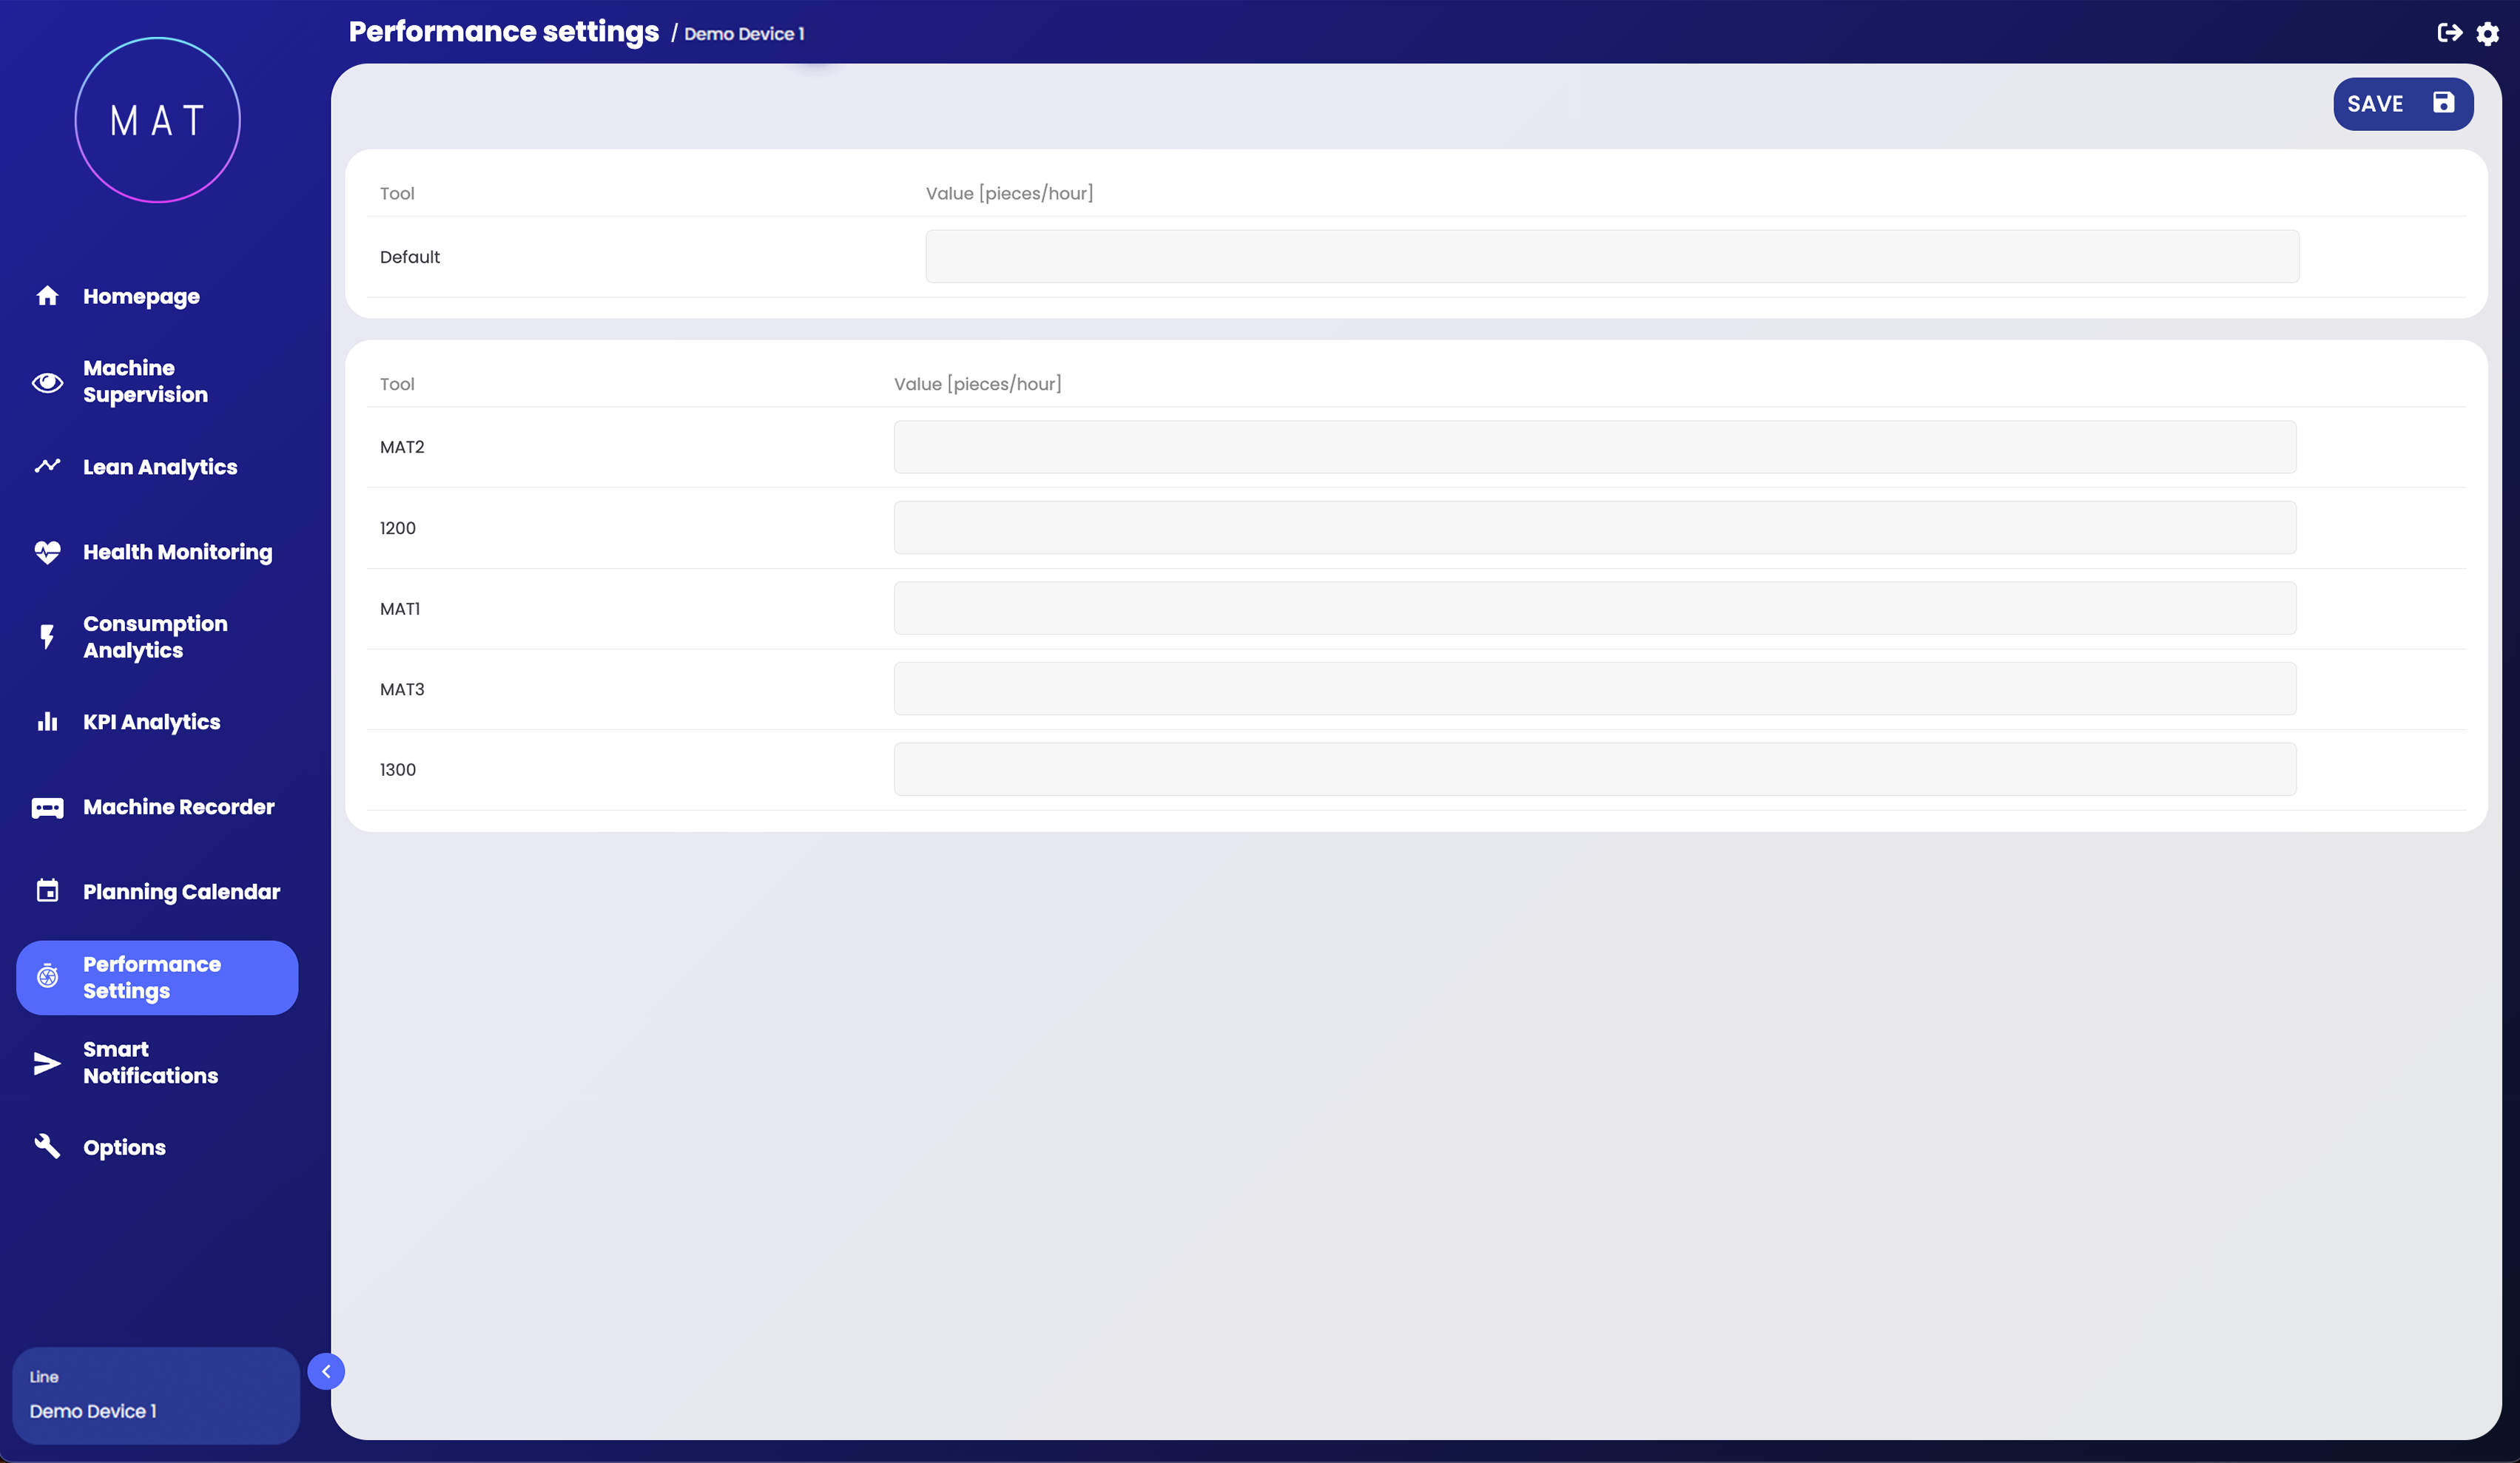This screenshot has width=2520, height=1463.
Task: Click the MAT logo circle
Action: (x=158, y=120)
